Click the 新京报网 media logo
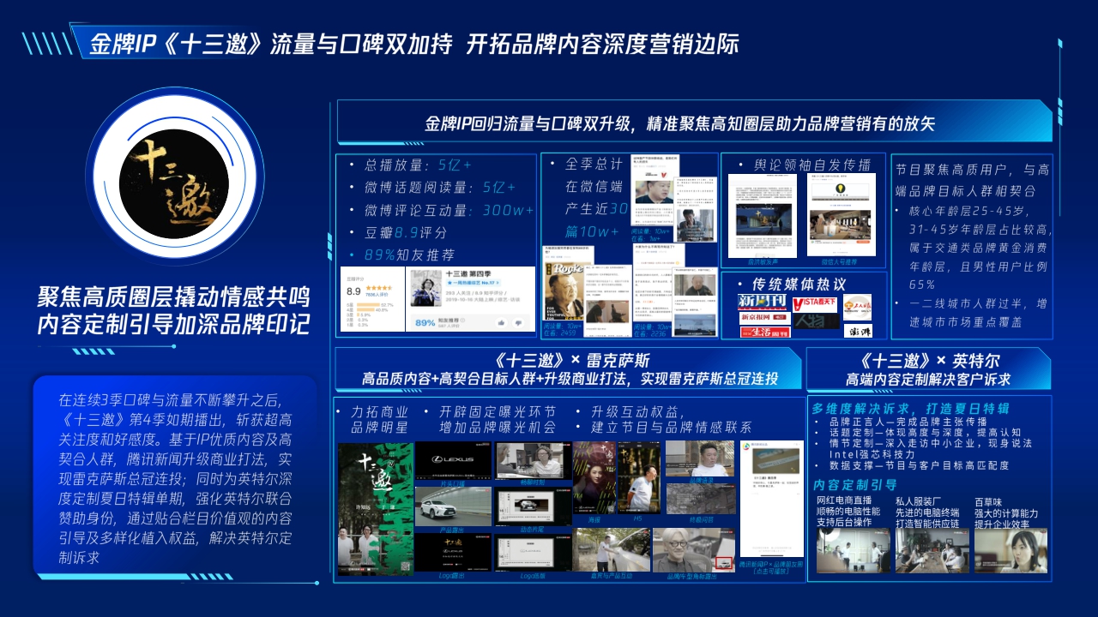 coord(765,317)
